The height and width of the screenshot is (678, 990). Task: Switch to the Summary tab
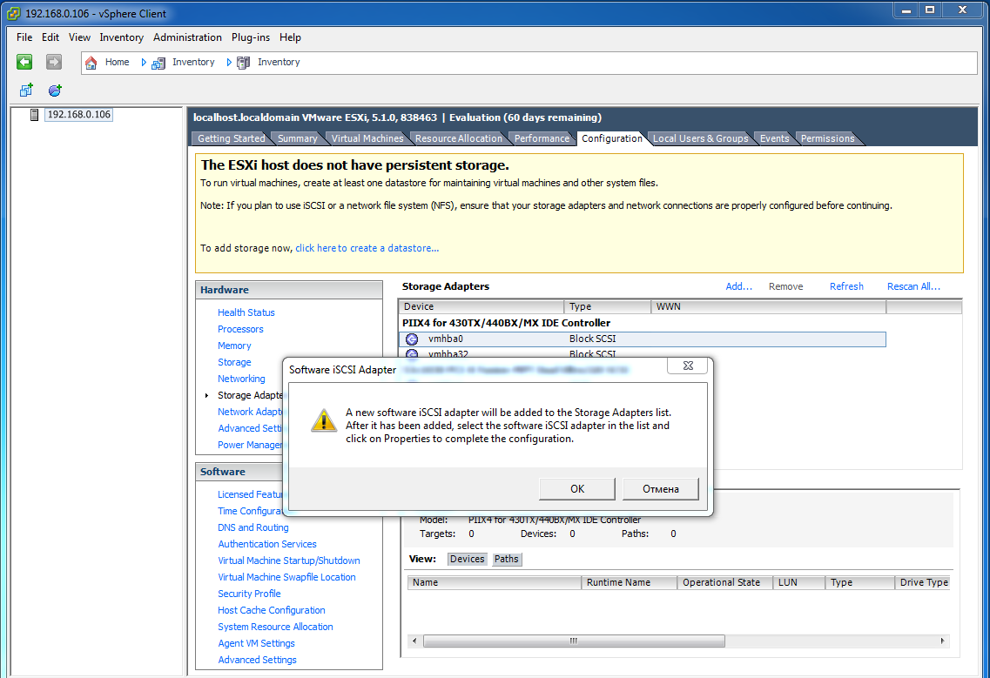[298, 138]
